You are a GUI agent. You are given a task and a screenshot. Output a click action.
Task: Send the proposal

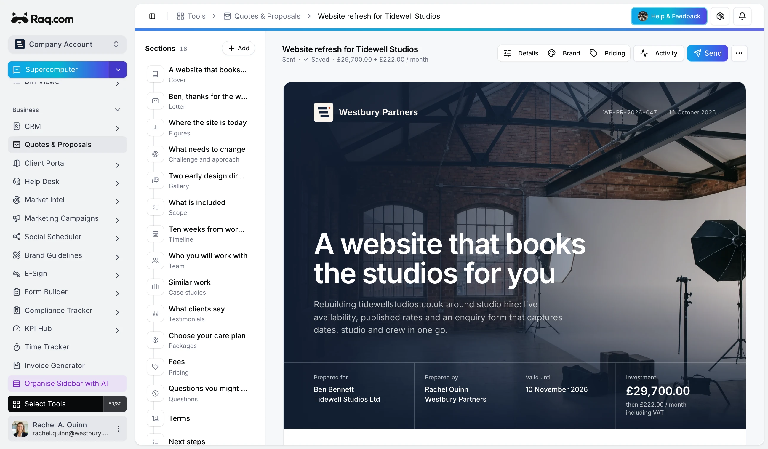point(707,53)
